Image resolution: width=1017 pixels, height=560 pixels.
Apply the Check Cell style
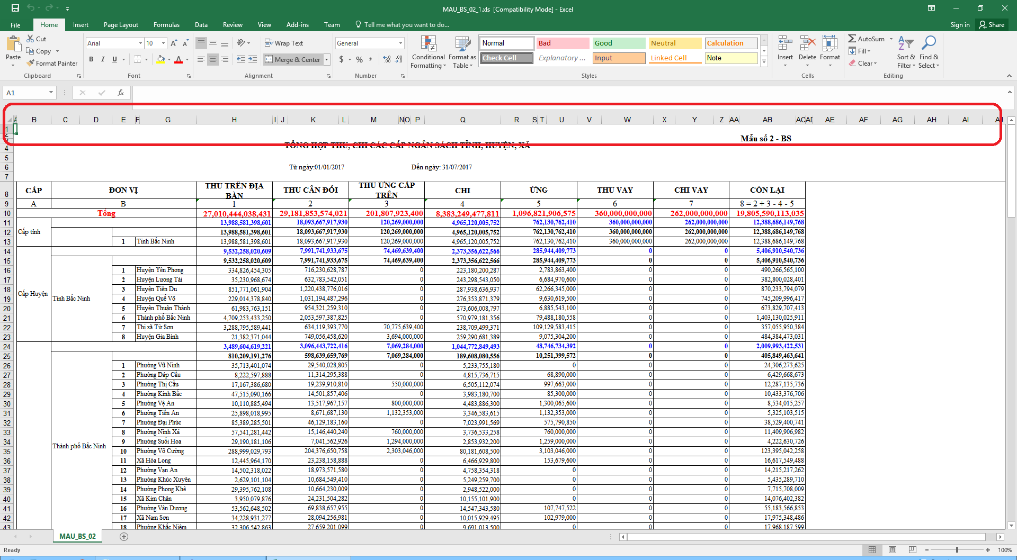tap(506, 58)
